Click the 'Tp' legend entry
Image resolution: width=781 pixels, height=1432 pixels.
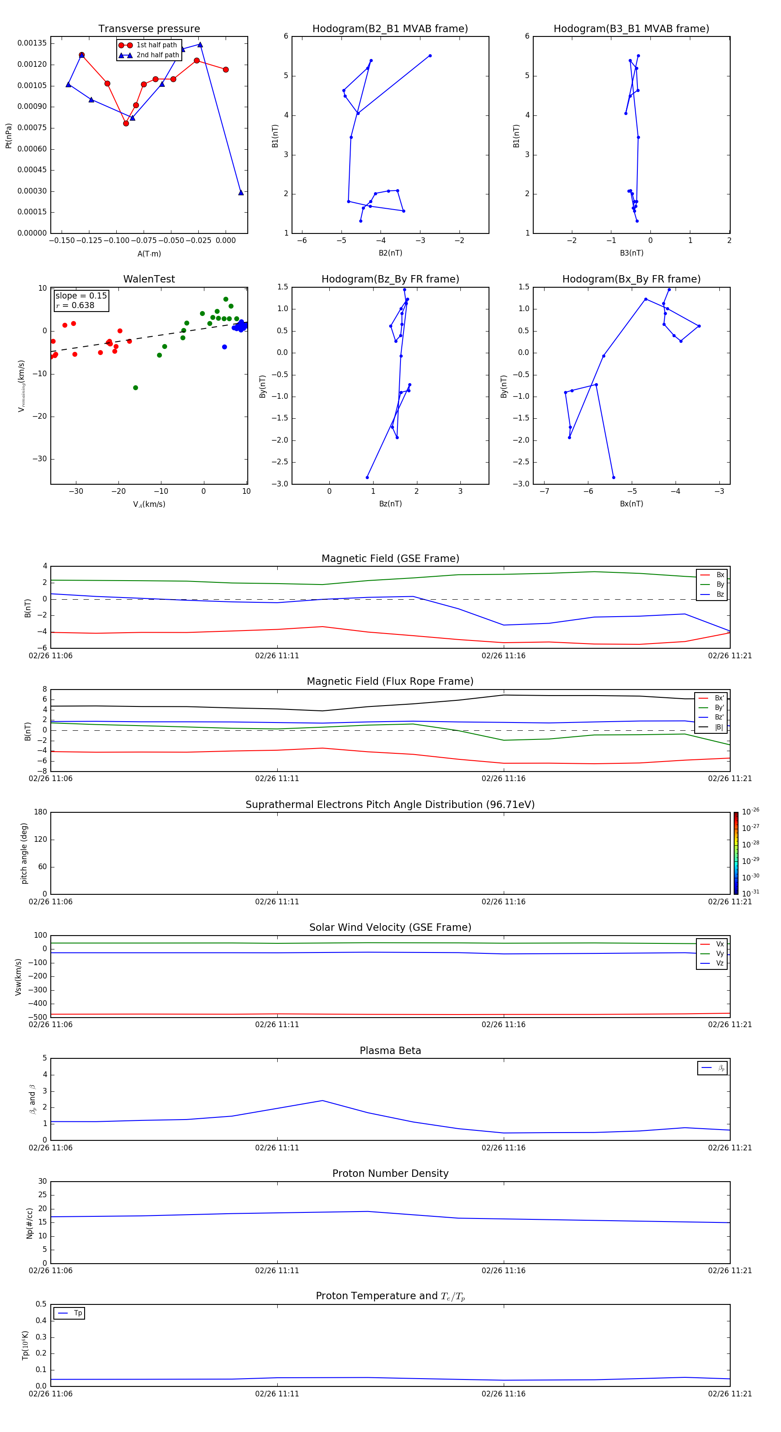point(69,1314)
